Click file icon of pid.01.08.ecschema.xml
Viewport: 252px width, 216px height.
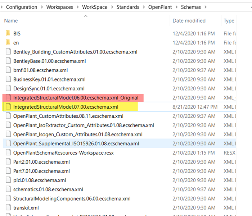point(8,180)
